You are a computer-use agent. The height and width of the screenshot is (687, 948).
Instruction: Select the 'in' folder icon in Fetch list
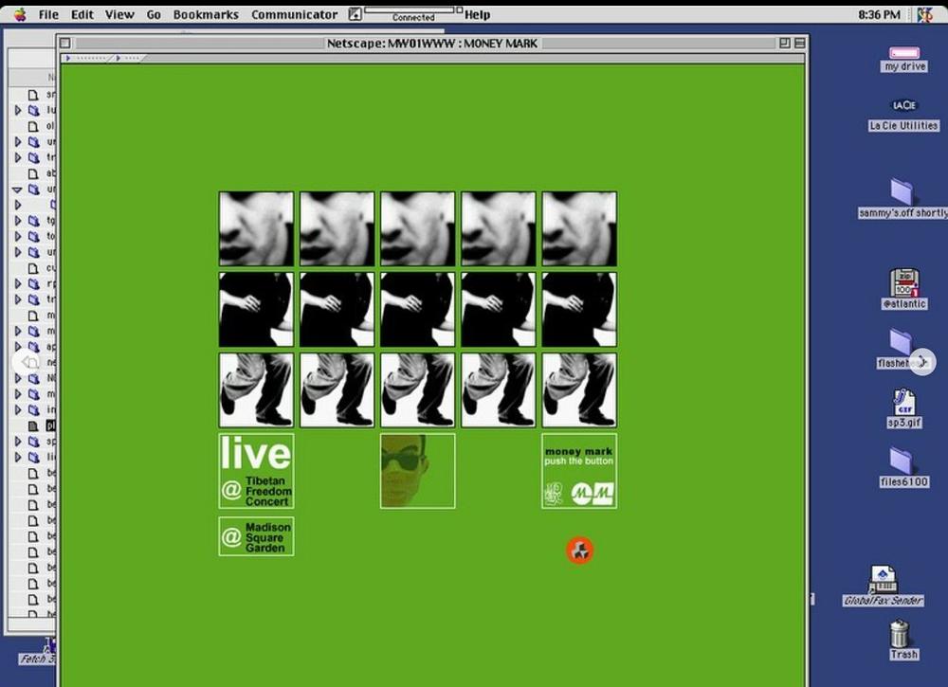click(x=34, y=409)
